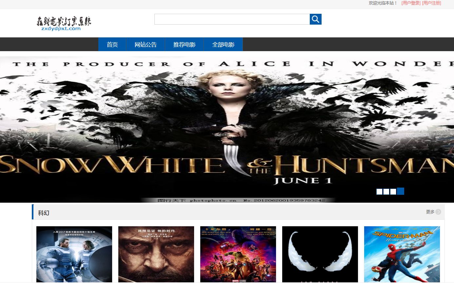
Task: Open the Marvel Avengers group movie poster
Action: (x=238, y=254)
